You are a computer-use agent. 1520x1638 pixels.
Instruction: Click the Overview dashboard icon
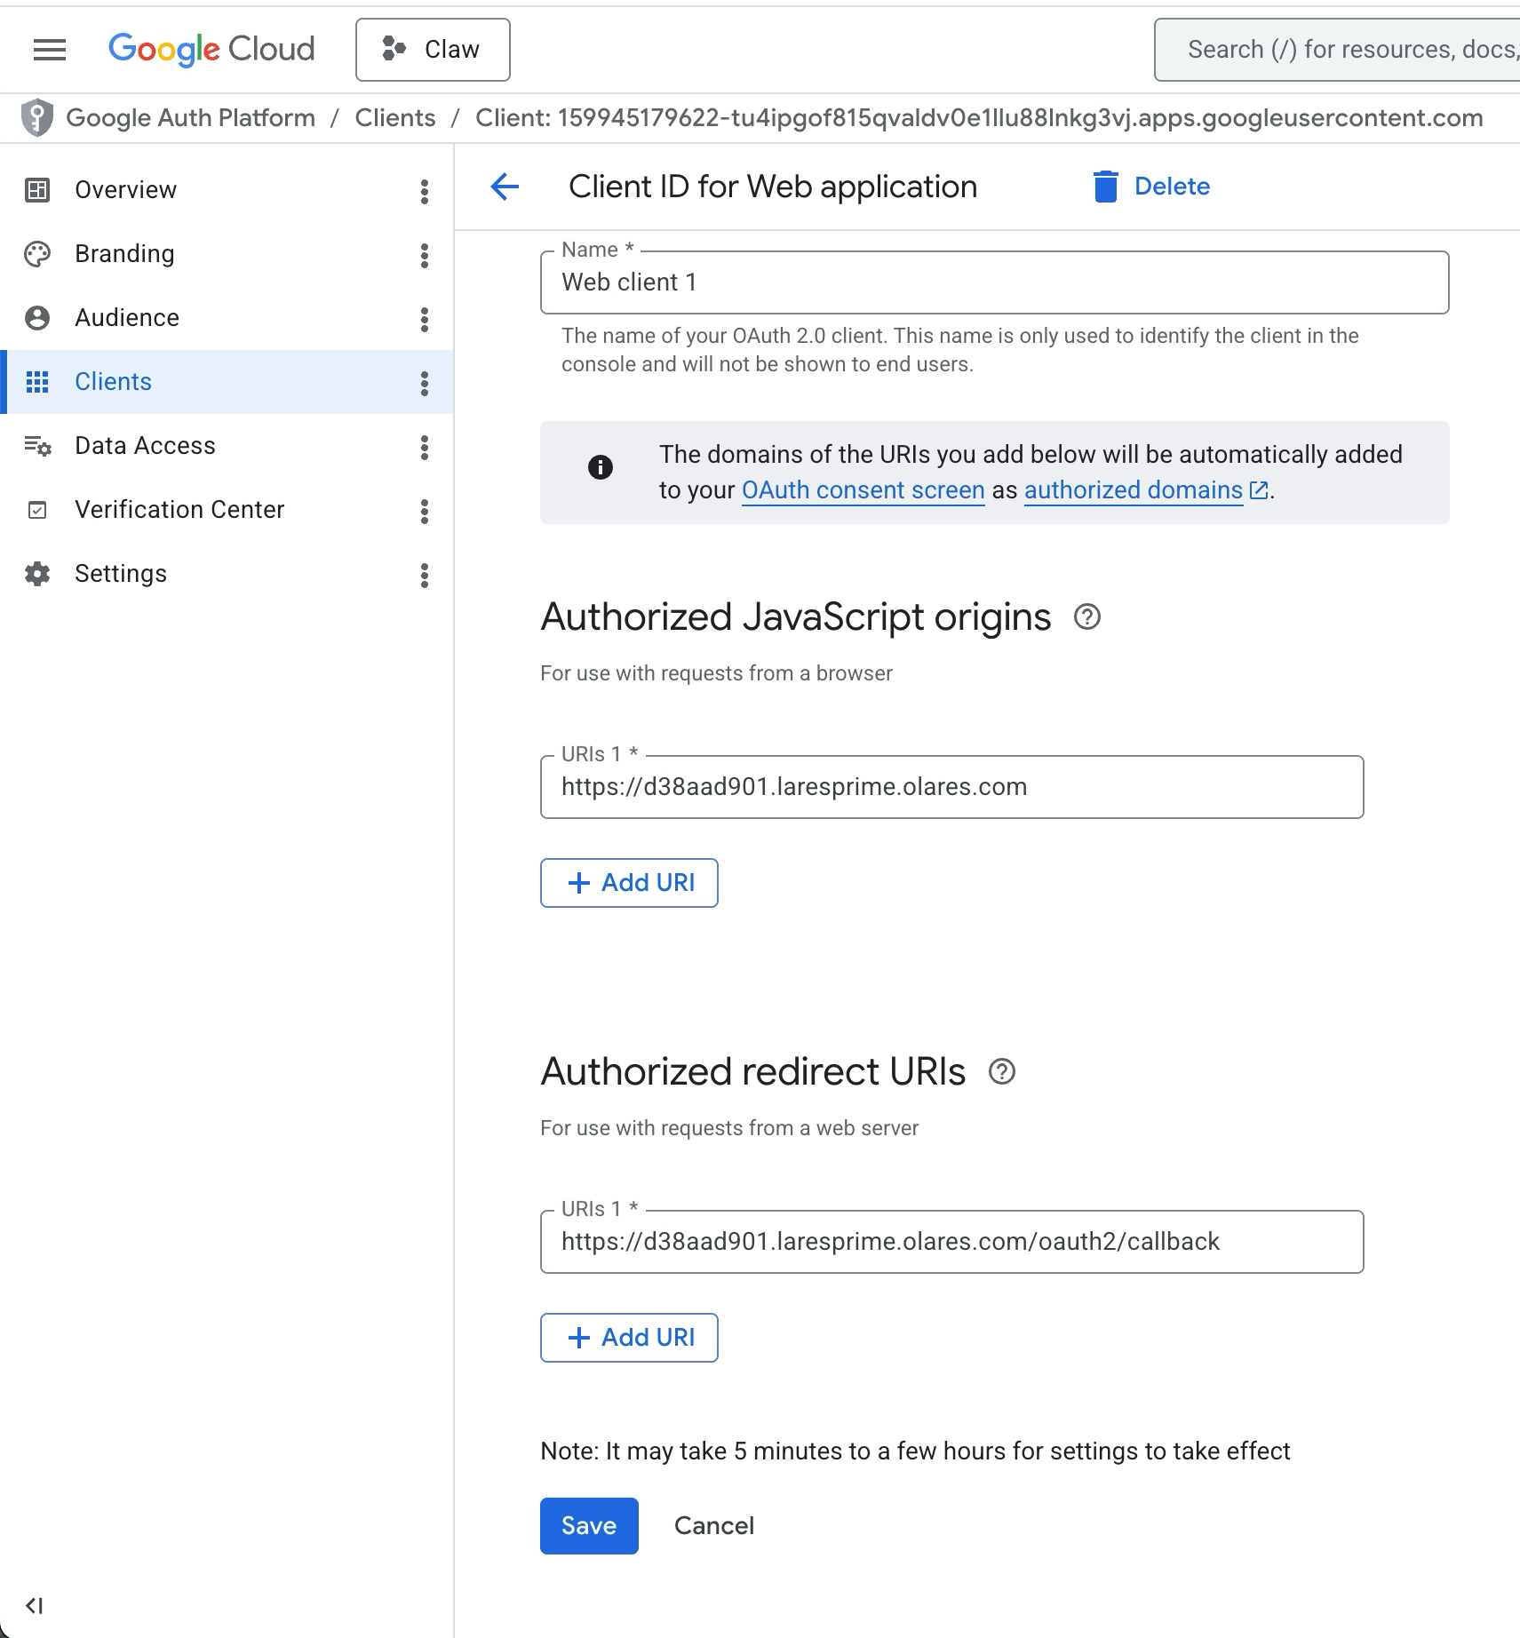point(37,190)
